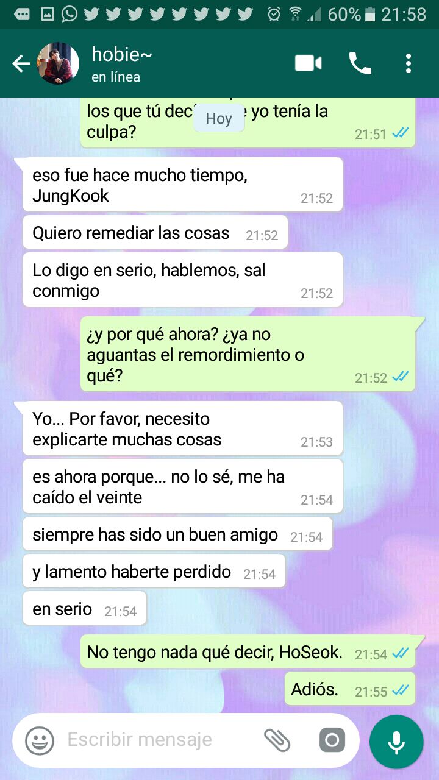The height and width of the screenshot is (780, 439).
Task: Start a voice call using phone icon
Action: [x=360, y=63]
